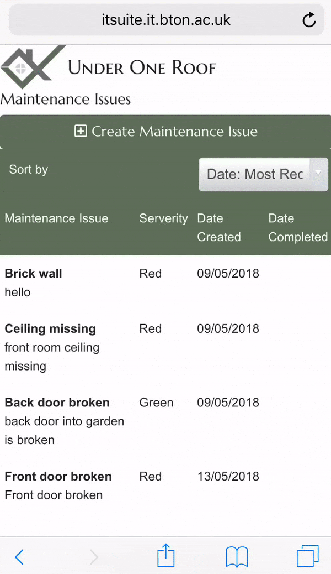Select the Front door broken issue
331x574 pixels.
[x=58, y=476]
